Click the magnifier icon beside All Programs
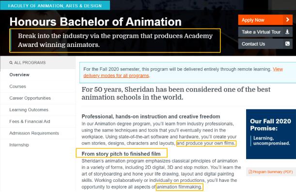The image size is (296, 192). coord(11,62)
